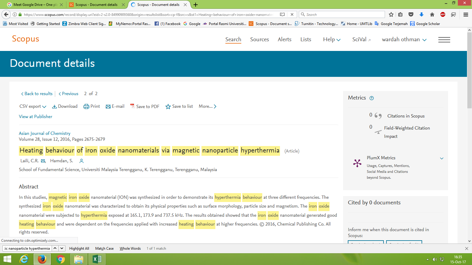The image size is (472, 265).
Task: Click the find bar text input field
Action: coord(27,249)
